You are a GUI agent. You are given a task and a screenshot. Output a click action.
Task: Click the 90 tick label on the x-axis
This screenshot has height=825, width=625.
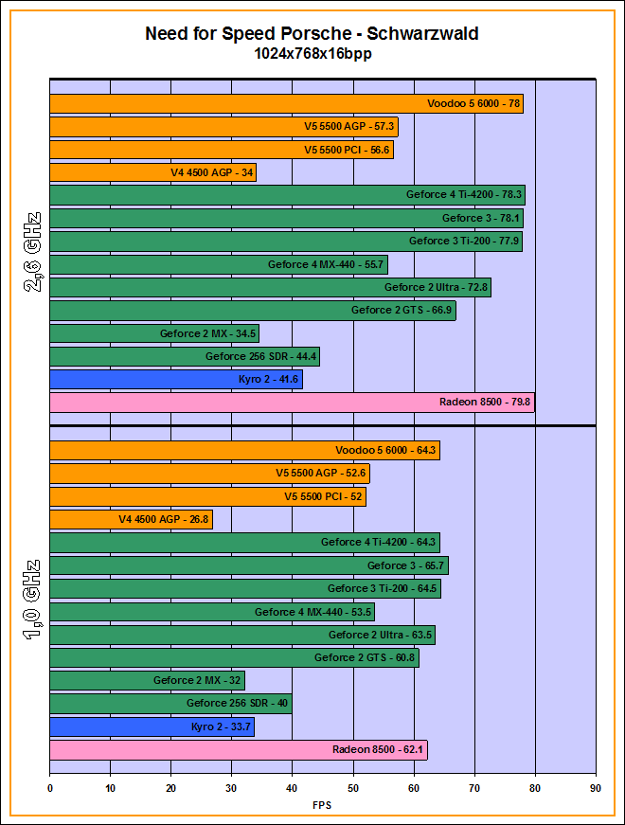click(x=595, y=786)
